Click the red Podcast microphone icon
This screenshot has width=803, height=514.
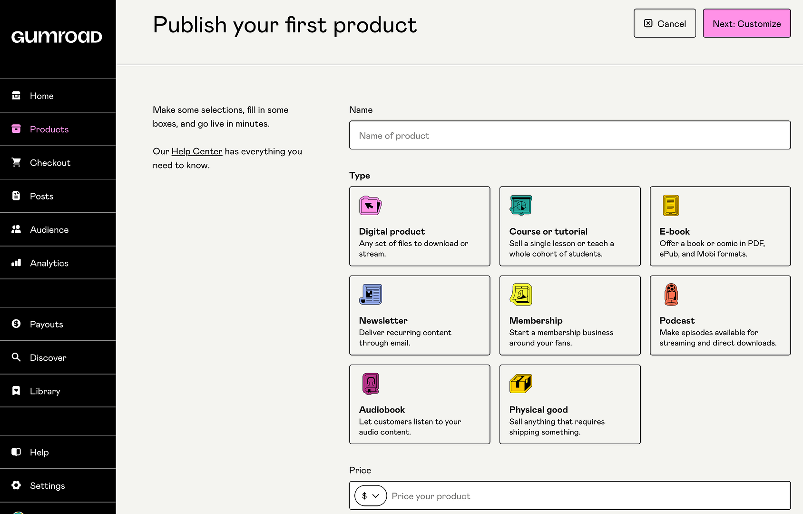tap(671, 295)
